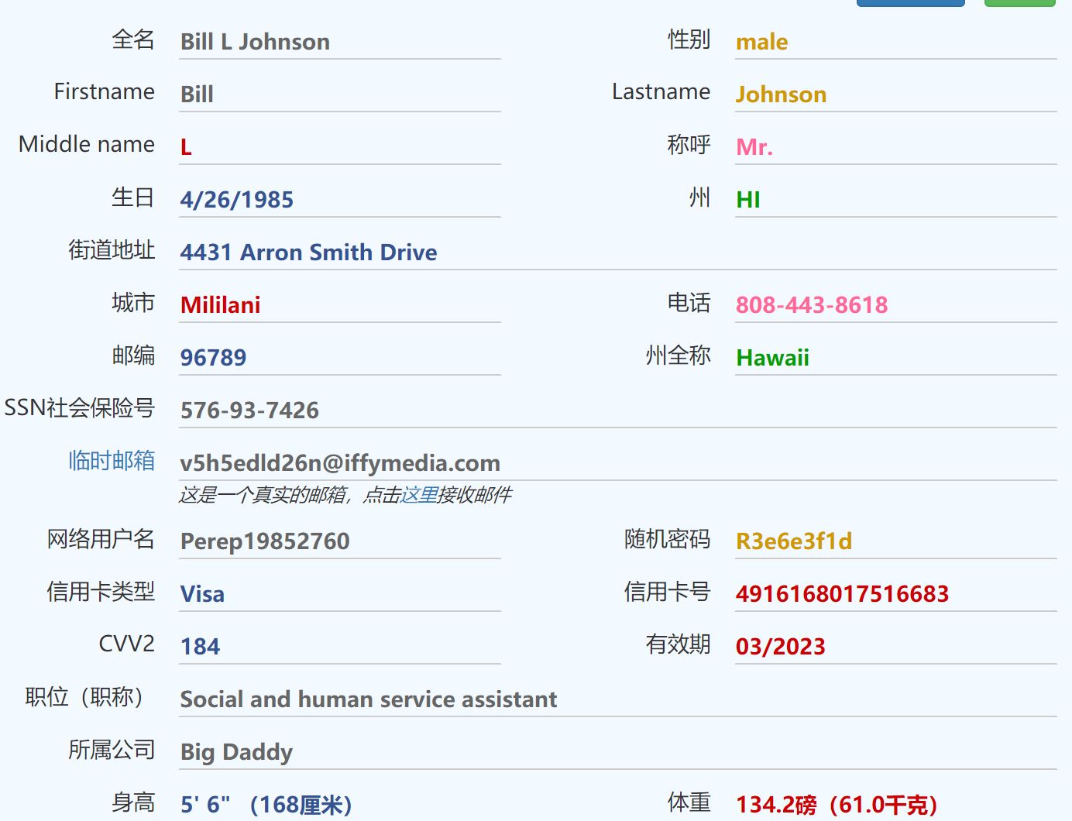This screenshot has height=821, width=1072.
Task: Select the random password R3e6e3f1d
Action: [x=793, y=541]
